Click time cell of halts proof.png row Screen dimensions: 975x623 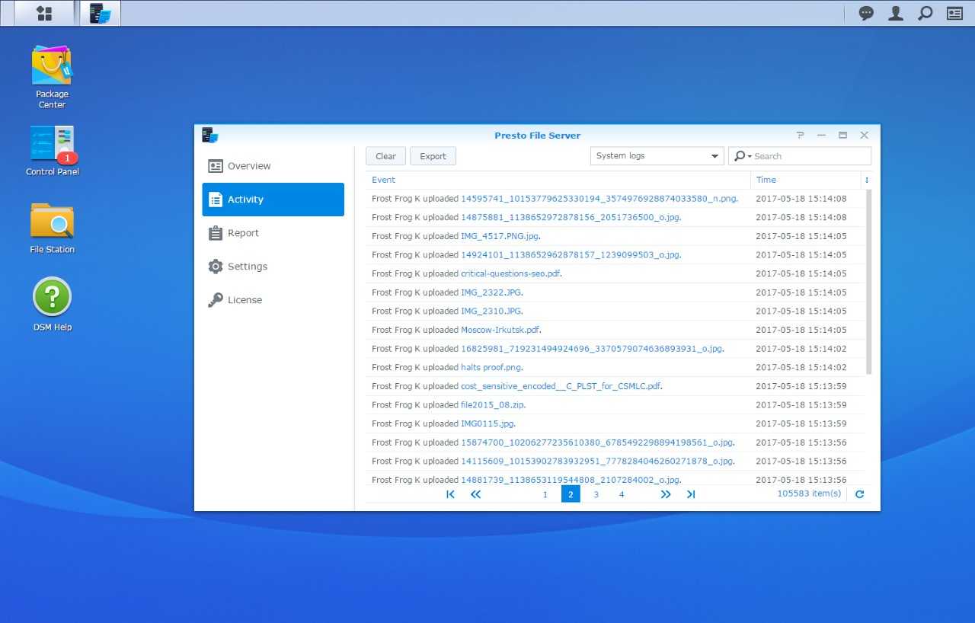(806, 367)
